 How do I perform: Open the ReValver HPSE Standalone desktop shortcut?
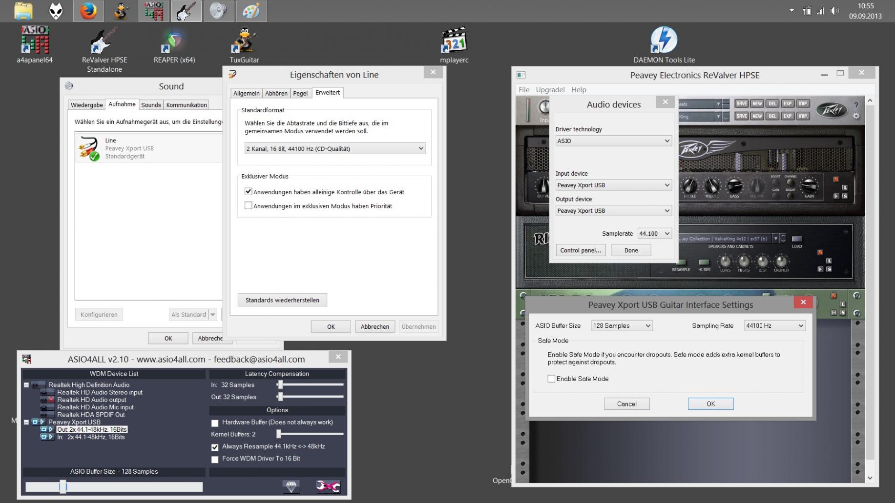104,49
